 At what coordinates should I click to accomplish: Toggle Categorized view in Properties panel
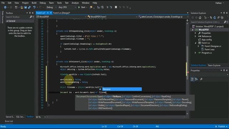(x=193, y=79)
